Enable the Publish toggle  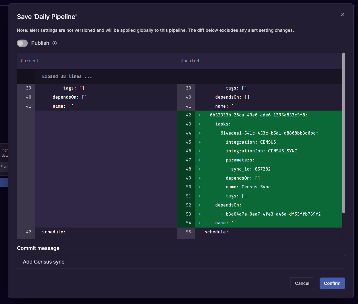[x=22, y=43]
